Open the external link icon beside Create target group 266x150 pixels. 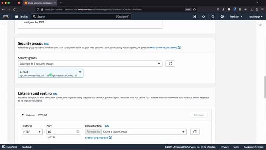coord(110,137)
